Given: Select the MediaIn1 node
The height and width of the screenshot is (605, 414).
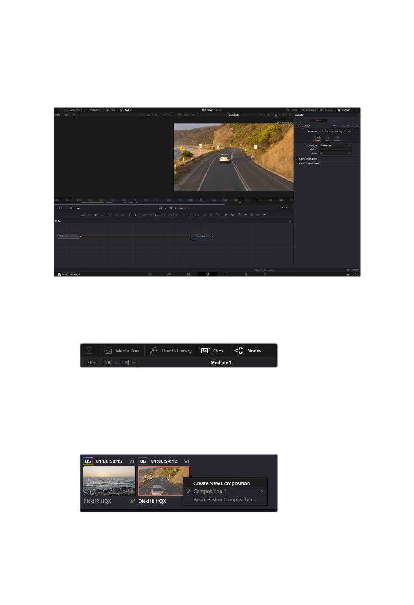Looking at the screenshot, I should 68,236.
